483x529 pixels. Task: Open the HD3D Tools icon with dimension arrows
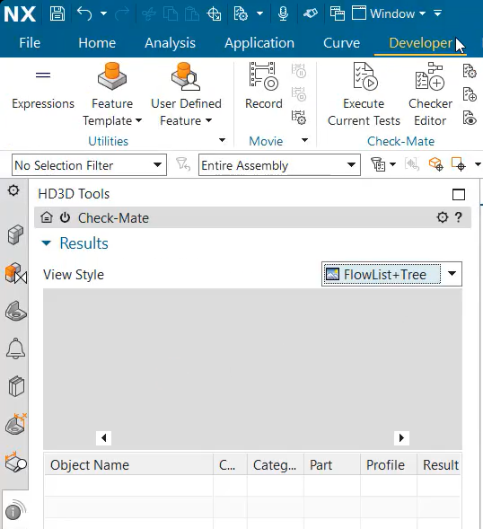coord(16,425)
